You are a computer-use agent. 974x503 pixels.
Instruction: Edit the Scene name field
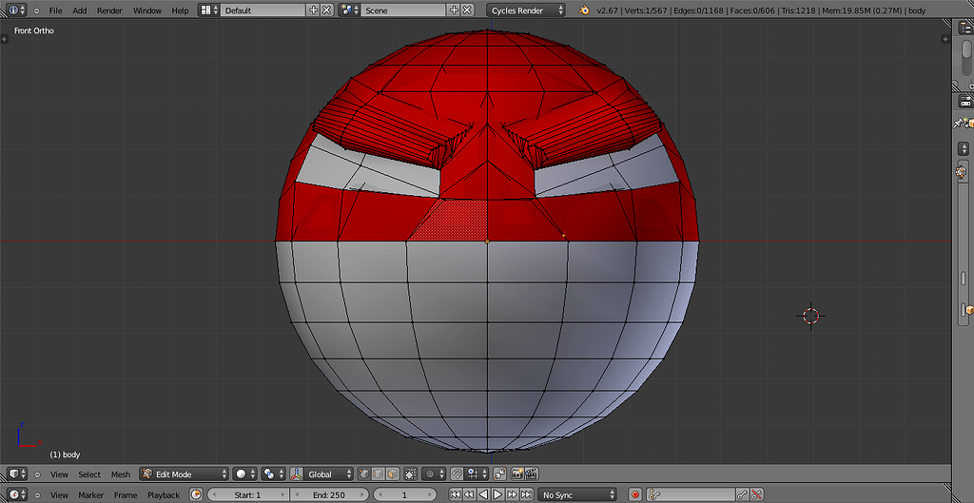tap(403, 10)
